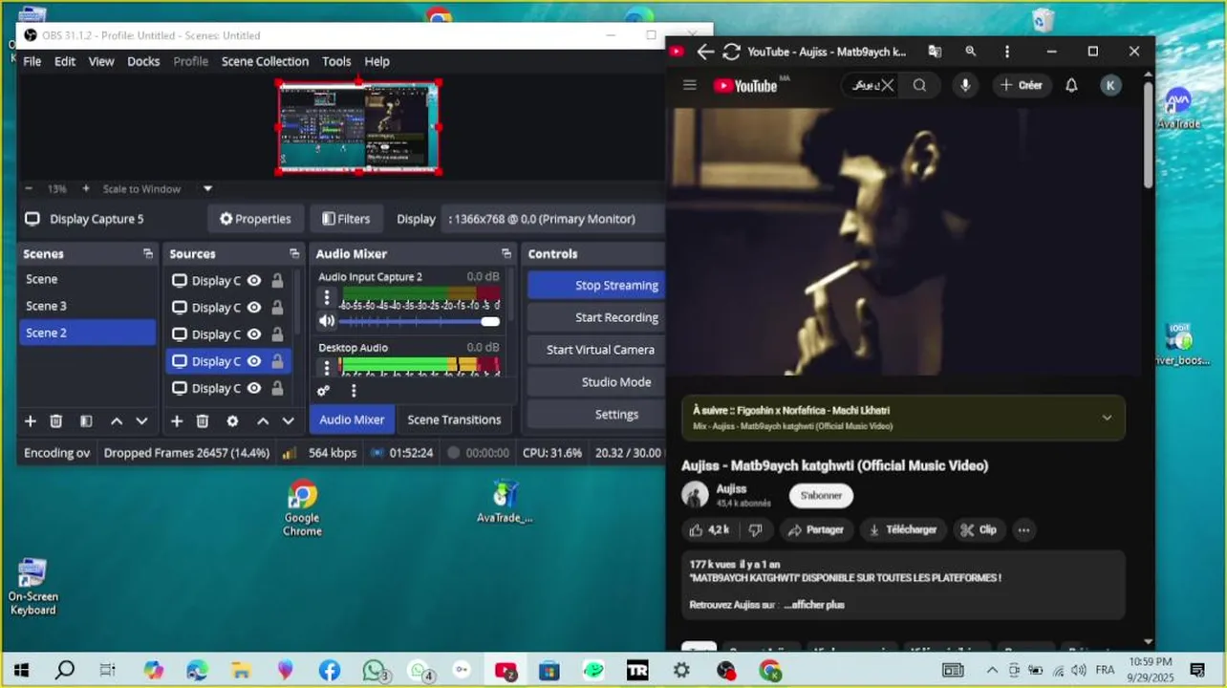This screenshot has height=688, width=1227.
Task: Click Start Virtual Camera button
Action: point(596,350)
